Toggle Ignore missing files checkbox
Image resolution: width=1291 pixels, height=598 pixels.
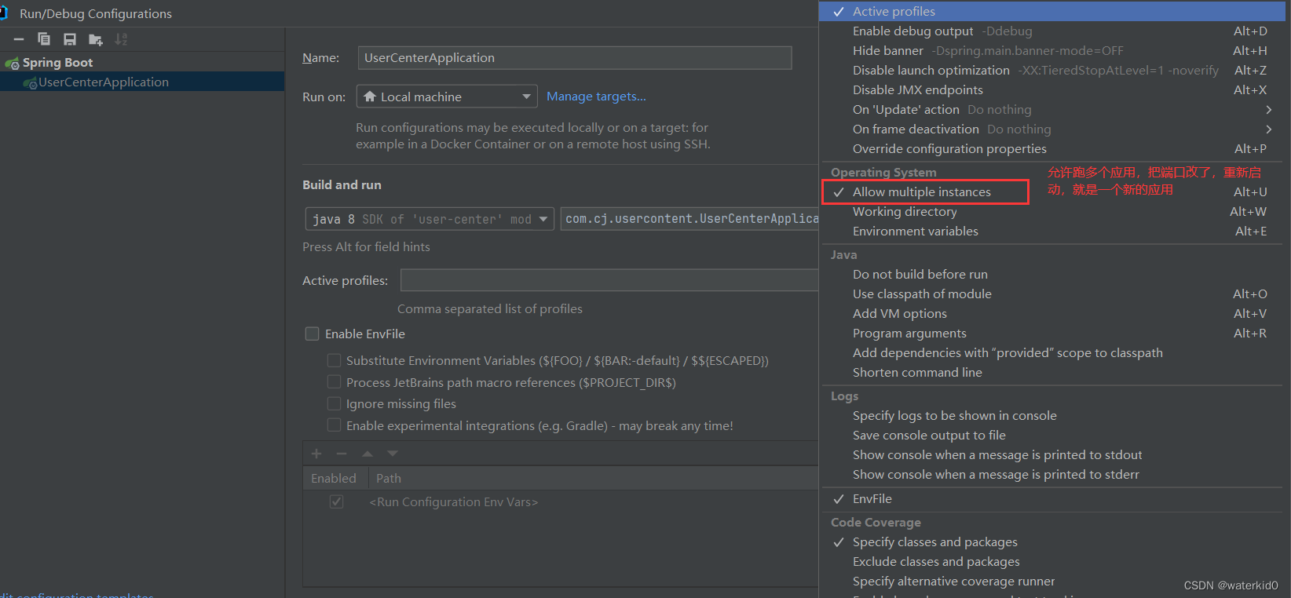pyautogui.click(x=334, y=403)
